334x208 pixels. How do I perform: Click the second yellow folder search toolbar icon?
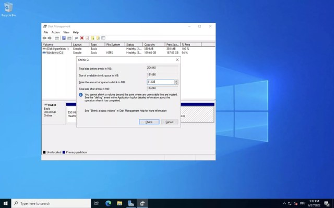tap(98, 38)
